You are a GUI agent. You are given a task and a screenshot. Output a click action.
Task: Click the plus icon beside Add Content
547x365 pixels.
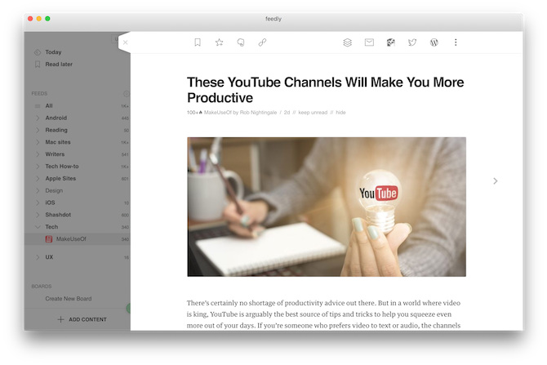point(60,319)
